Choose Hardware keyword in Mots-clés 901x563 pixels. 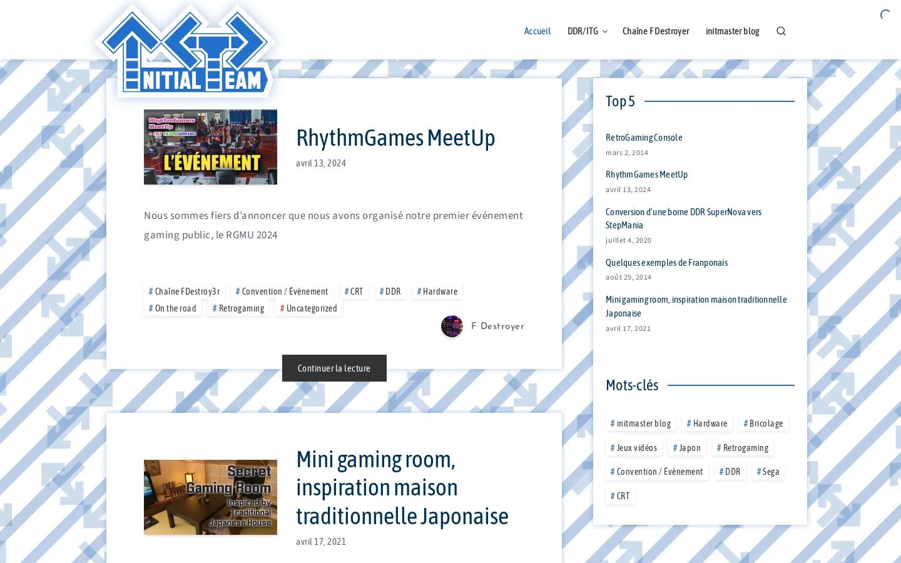pyautogui.click(x=707, y=424)
